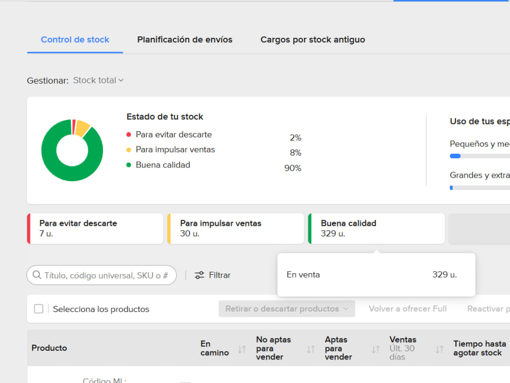Focus the product search field
Image resolution: width=510 pixels, height=383 pixels.
click(101, 275)
